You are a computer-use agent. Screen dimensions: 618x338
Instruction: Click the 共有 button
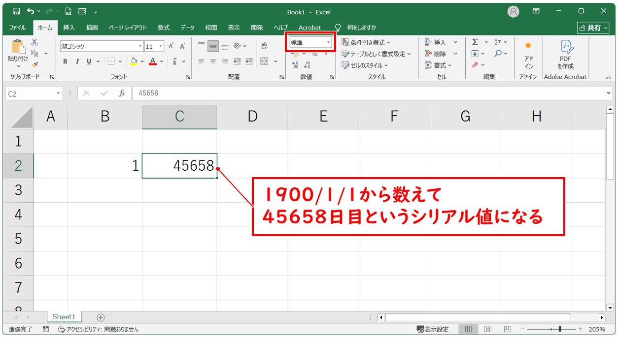(x=593, y=28)
